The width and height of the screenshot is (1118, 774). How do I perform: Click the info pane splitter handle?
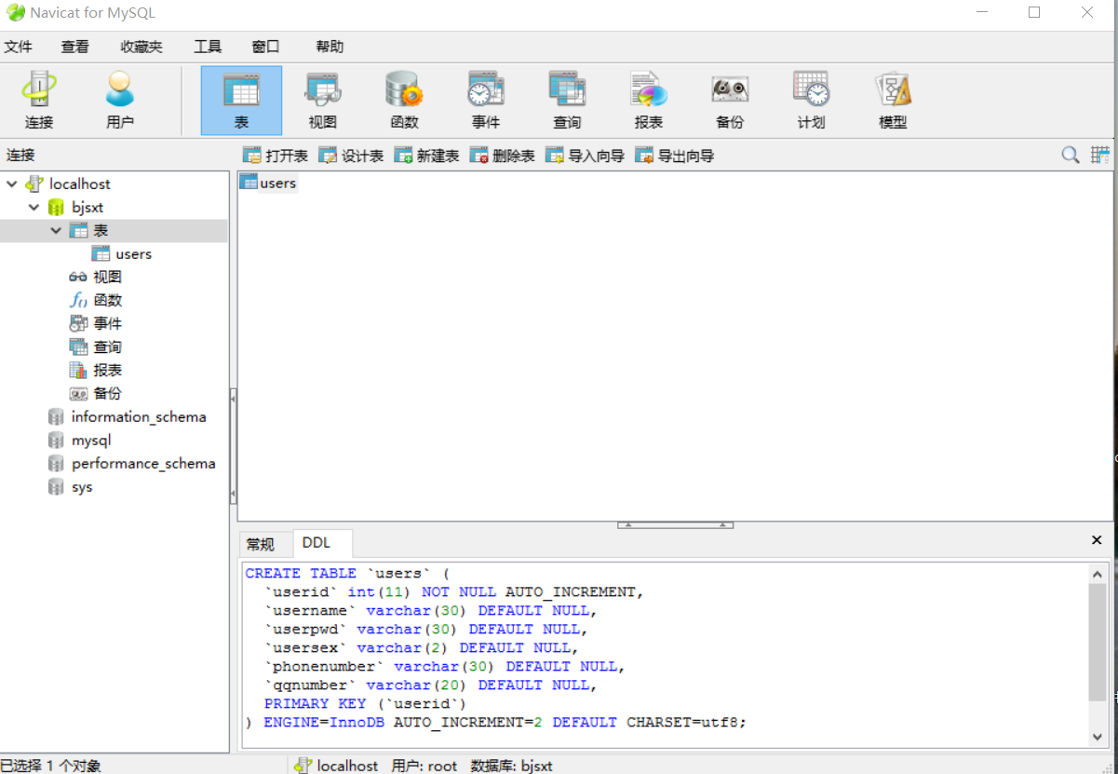[675, 525]
